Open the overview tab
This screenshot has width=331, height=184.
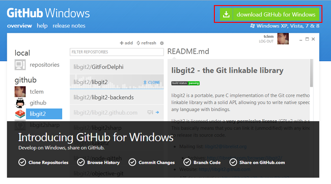click(x=19, y=26)
